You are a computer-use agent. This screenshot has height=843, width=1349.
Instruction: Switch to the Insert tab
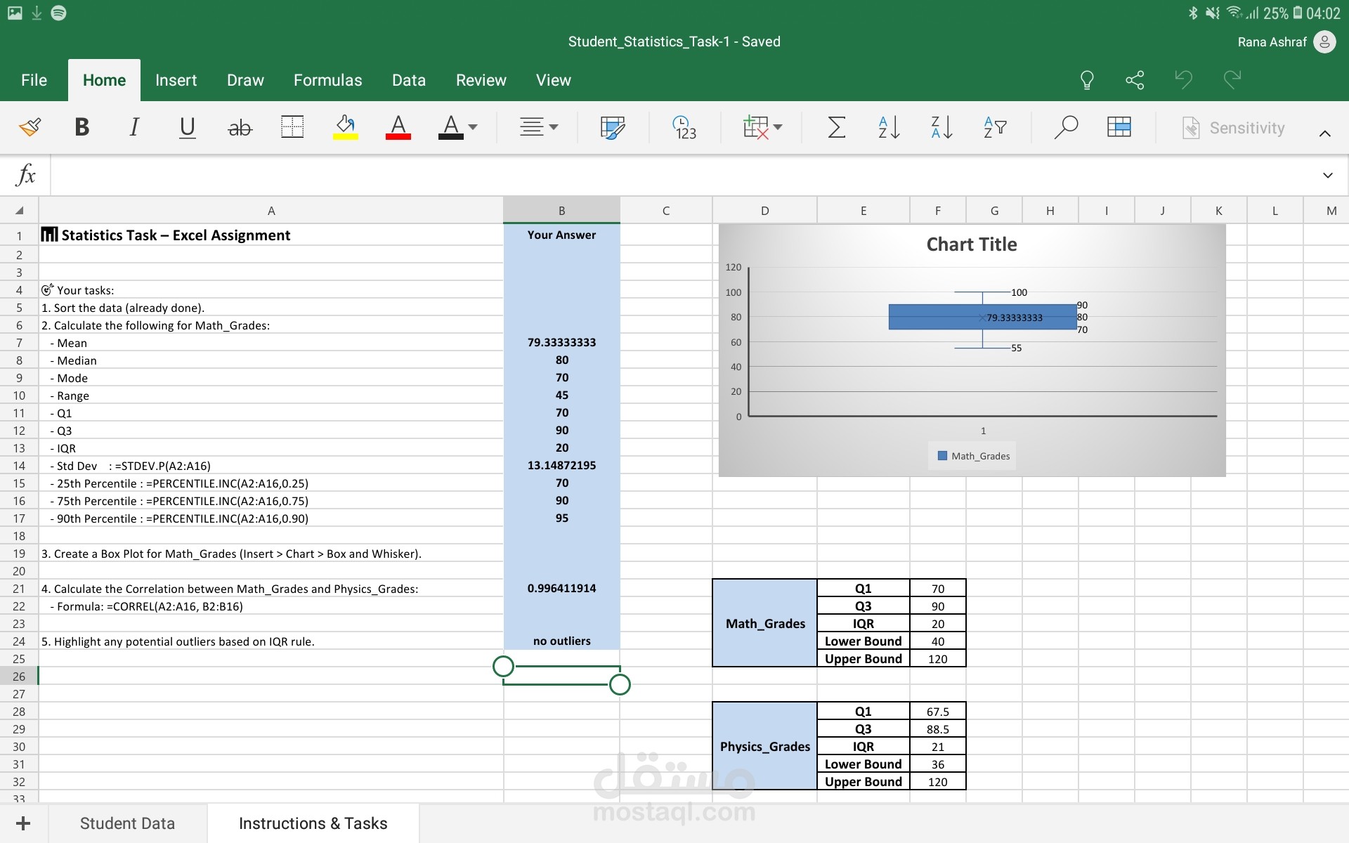[176, 80]
